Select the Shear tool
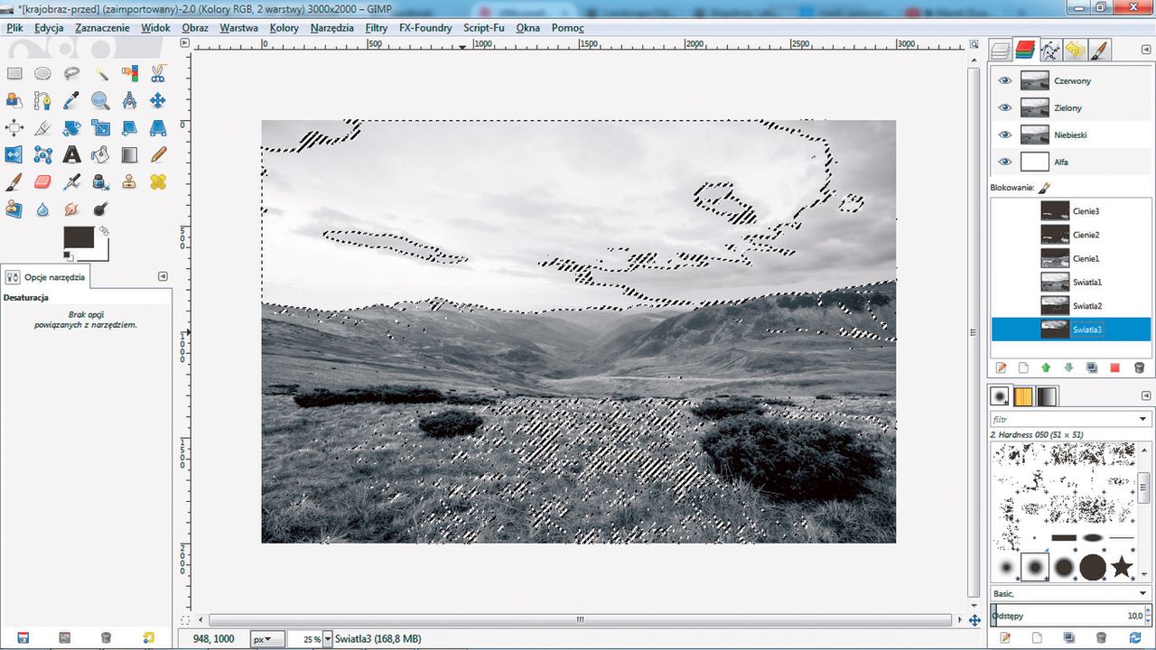The image size is (1156, 650). click(x=129, y=128)
